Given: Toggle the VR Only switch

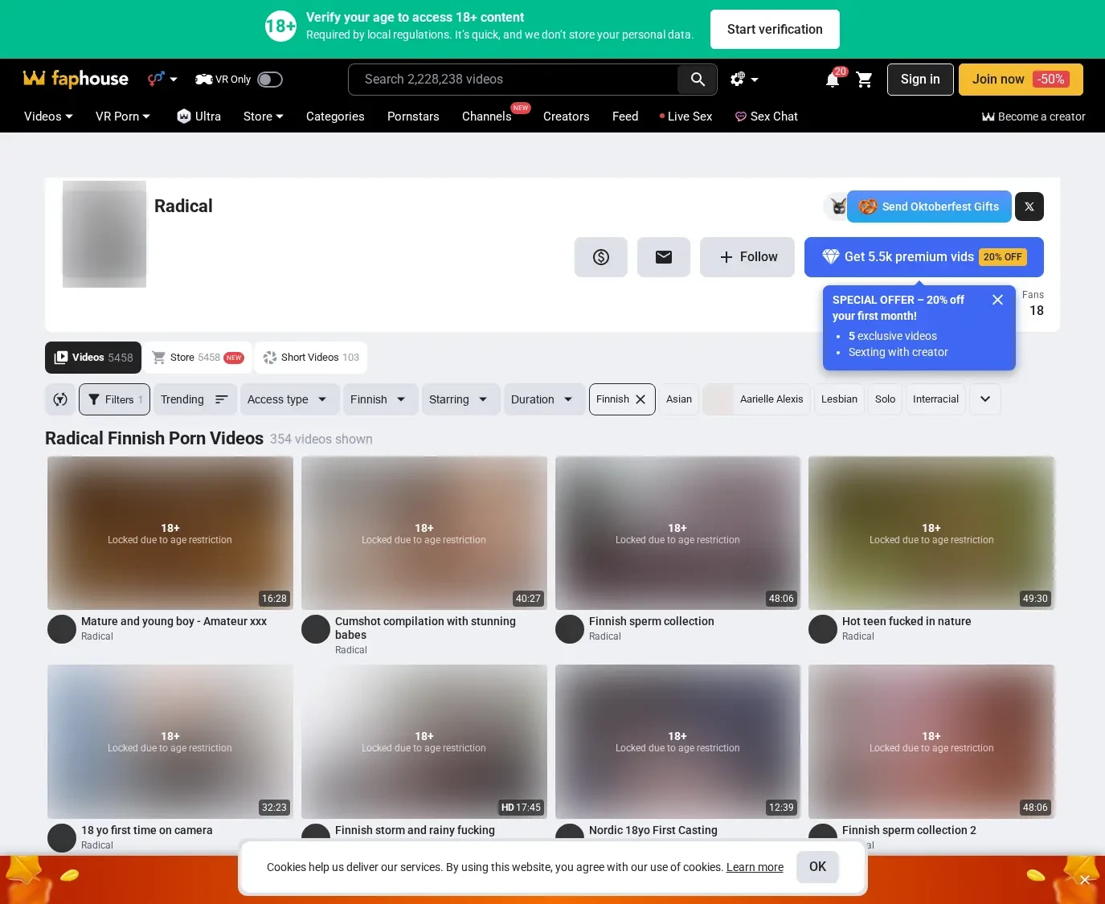Looking at the screenshot, I should tap(270, 80).
